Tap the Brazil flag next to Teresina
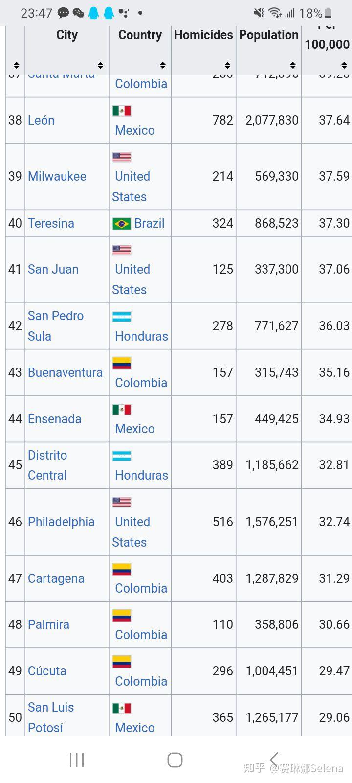 tap(122, 224)
